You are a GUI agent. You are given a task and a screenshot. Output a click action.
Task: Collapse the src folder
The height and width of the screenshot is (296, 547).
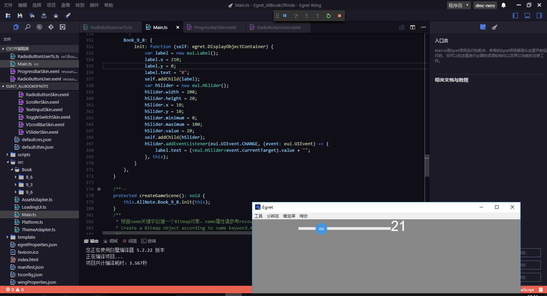(8, 162)
